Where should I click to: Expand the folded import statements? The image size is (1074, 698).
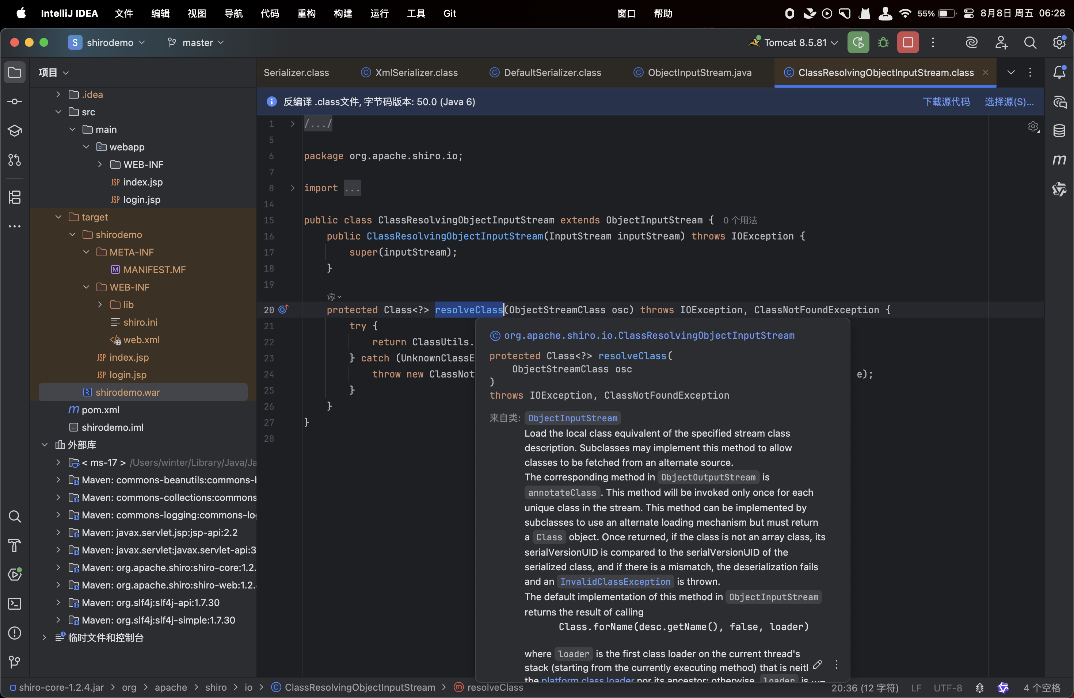pyautogui.click(x=292, y=188)
